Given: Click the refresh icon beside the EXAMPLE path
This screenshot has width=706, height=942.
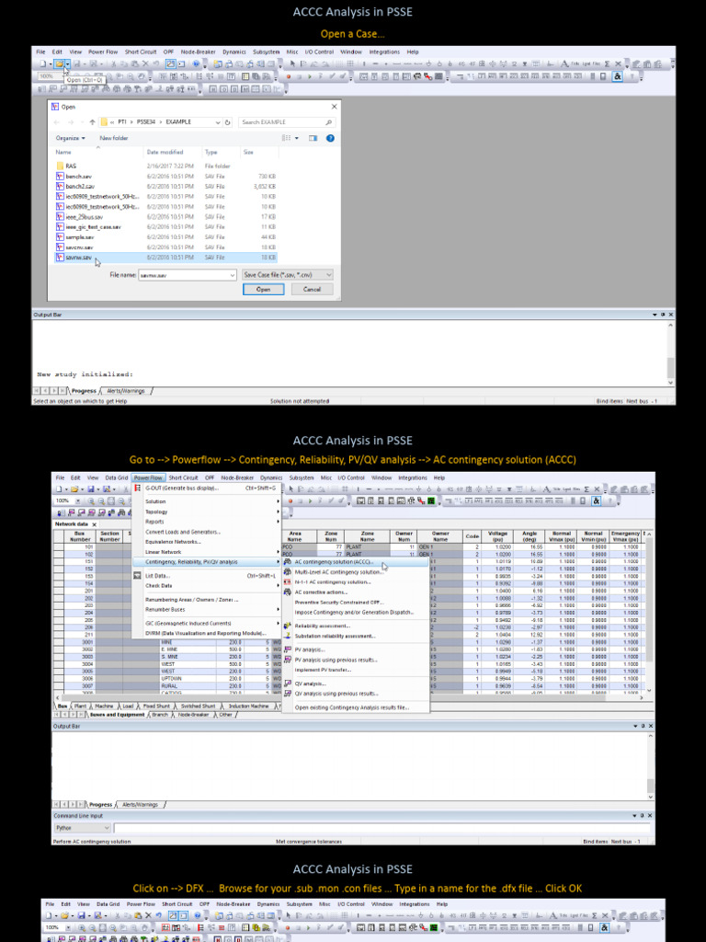Looking at the screenshot, I should pos(228,122).
